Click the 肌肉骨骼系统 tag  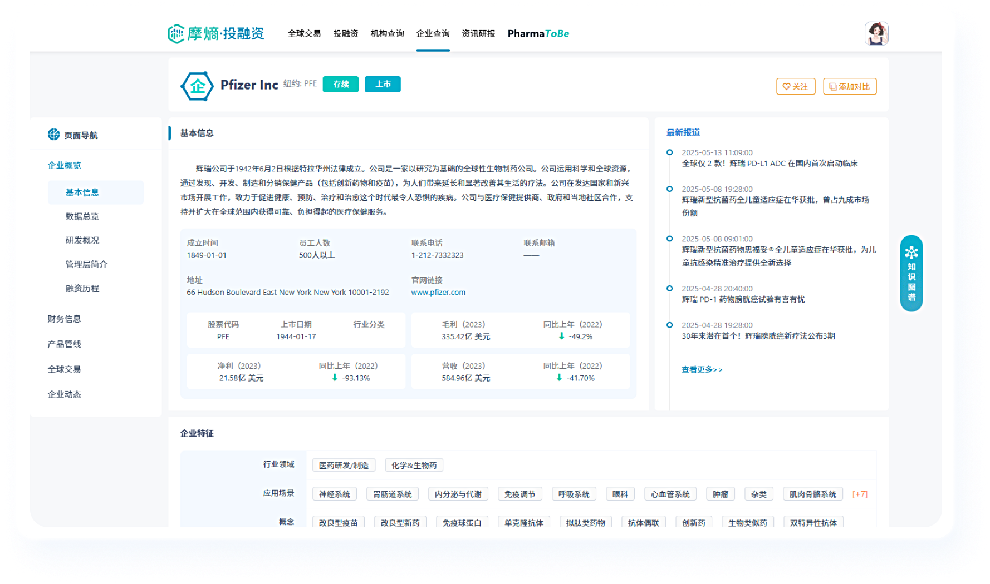(x=812, y=494)
